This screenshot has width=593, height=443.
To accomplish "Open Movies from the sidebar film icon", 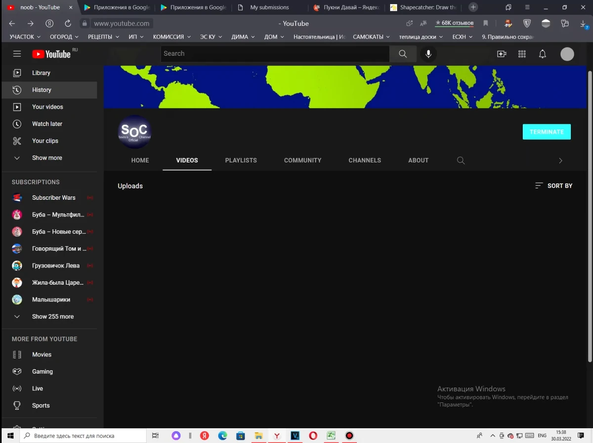I will point(17,354).
